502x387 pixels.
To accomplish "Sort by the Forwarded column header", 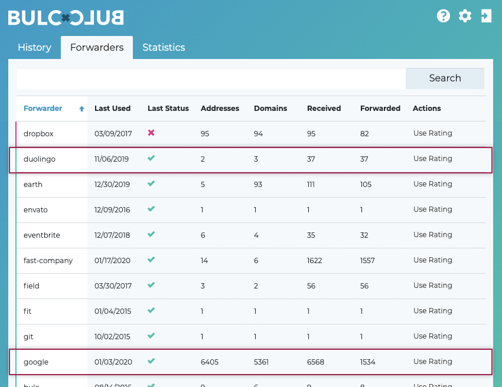I will coord(380,109).
